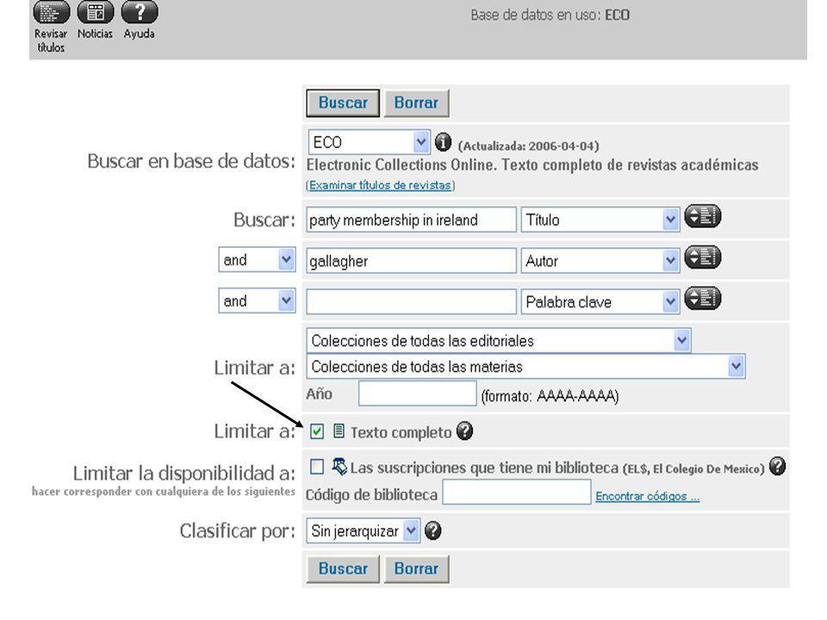Open index browser icon beside Palabra clave field
The height and width of the screenshot is (620, 827).
click(703, 299)
